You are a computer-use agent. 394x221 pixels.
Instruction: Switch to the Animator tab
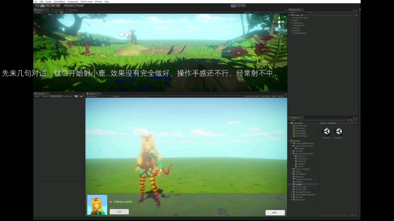point(73,10)
